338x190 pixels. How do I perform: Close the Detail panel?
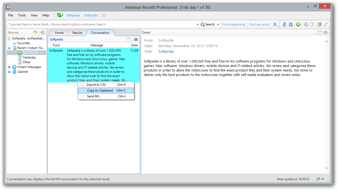(326, 33)
